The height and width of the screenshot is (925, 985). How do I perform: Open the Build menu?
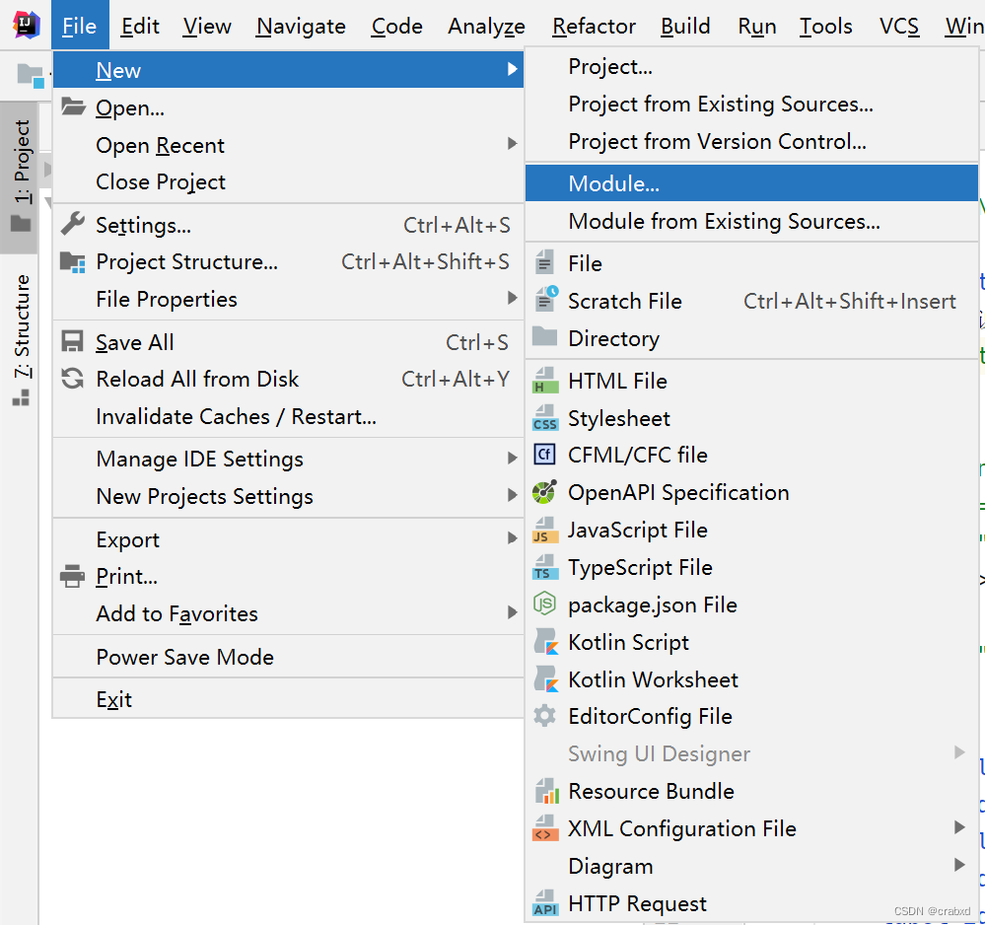click(685, 26)
